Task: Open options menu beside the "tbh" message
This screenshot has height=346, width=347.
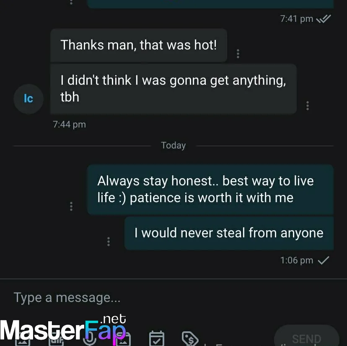Action: (x=307, y=106)
